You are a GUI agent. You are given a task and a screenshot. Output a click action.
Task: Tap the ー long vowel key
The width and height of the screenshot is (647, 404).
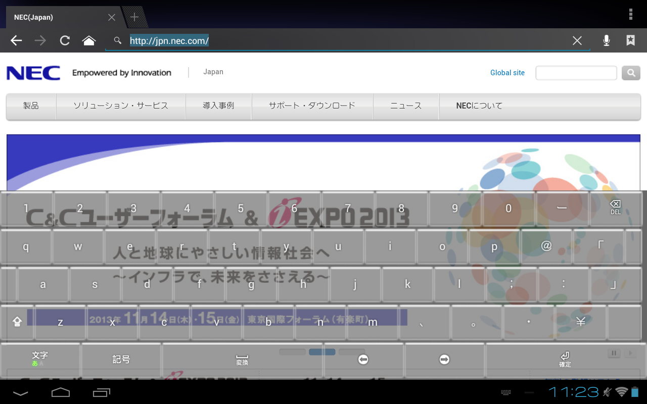(562, 208)
